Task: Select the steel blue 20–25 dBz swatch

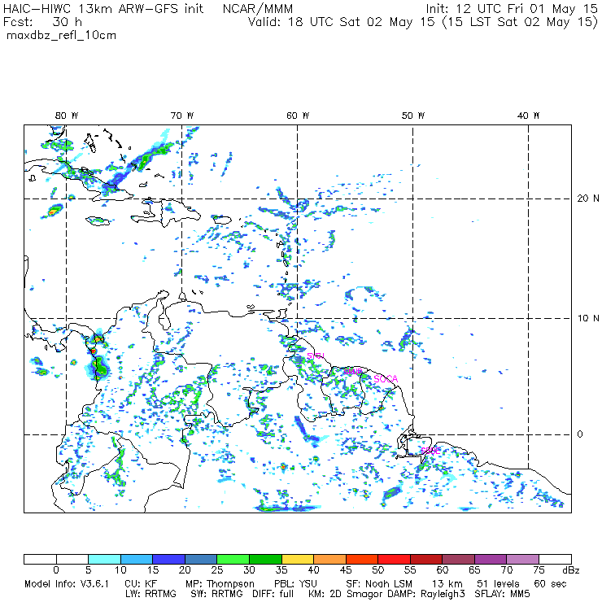Action: point(201,559)
